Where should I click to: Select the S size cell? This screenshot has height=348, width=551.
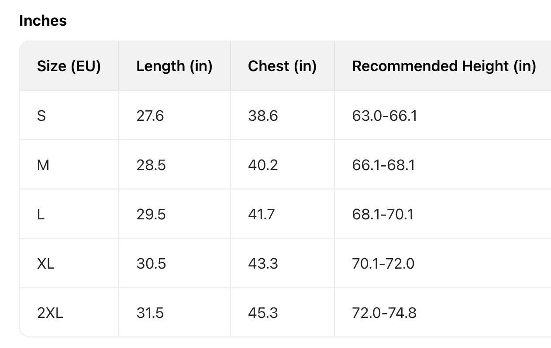(x=41, y=116)
